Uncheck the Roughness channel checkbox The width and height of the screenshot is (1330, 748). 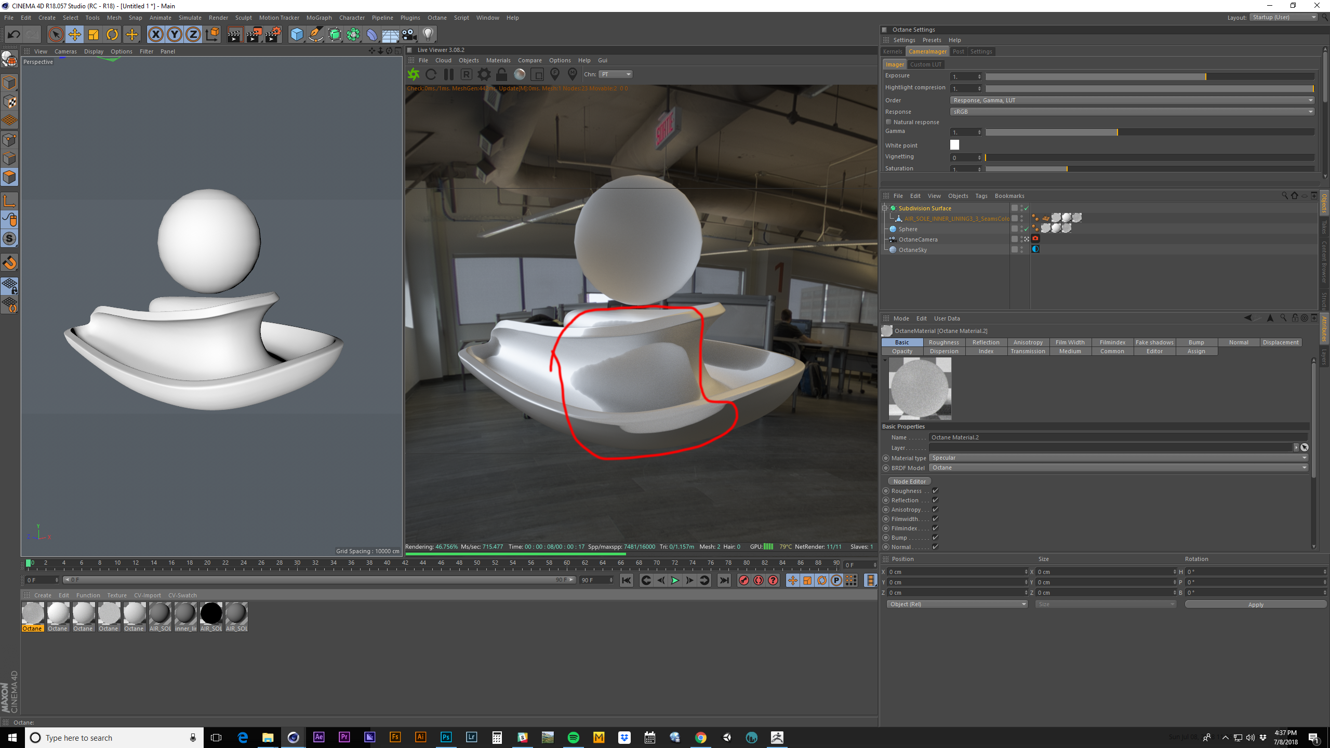[935, 491]
